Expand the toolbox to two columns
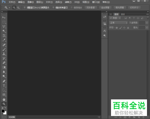Viewport: 150px width, 119px height. coord(2,12)
